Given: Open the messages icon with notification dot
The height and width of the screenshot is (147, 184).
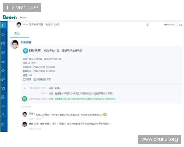Looking at the screenshot, I should pyautogui.click(x=3, y=43).
